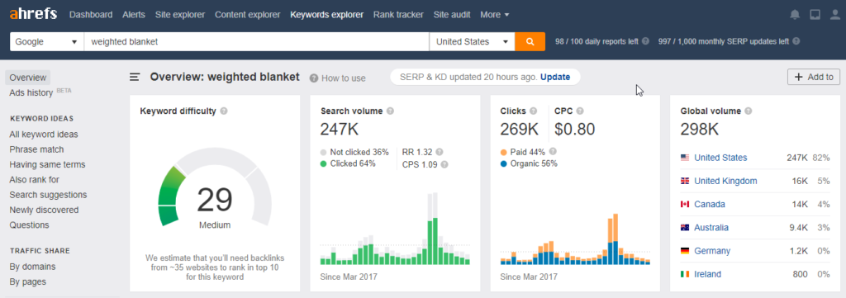Click the United Kingdom country link
The image size is (846, 298).
click(x=725, y=181)
